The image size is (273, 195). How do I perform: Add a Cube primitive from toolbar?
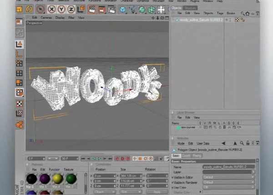click(x=123, y=10)
